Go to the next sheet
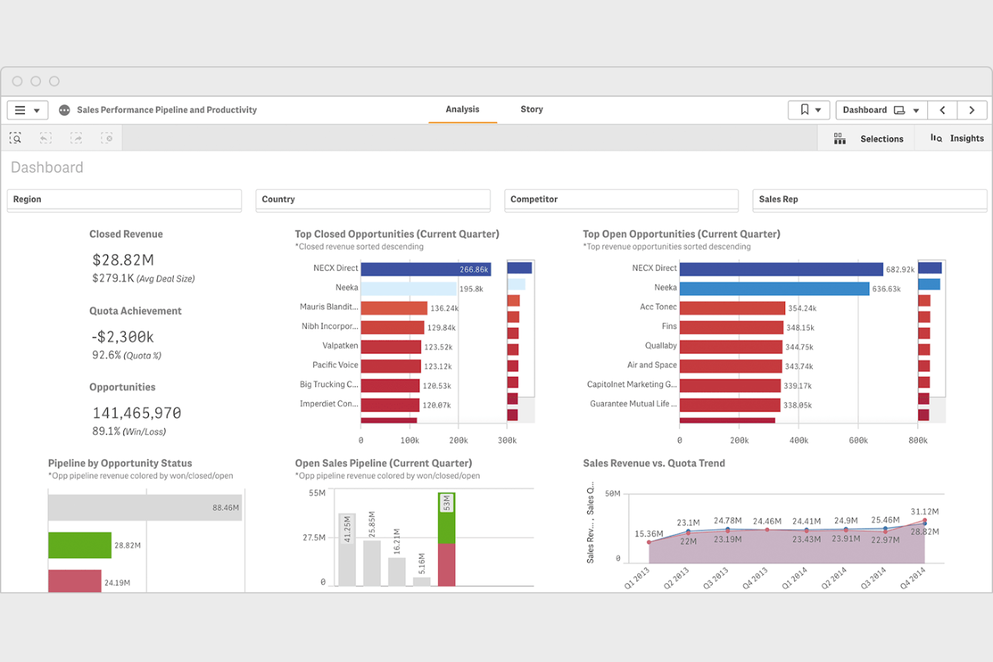This screenshot has height=662, width=993. [x=972, y=110]
